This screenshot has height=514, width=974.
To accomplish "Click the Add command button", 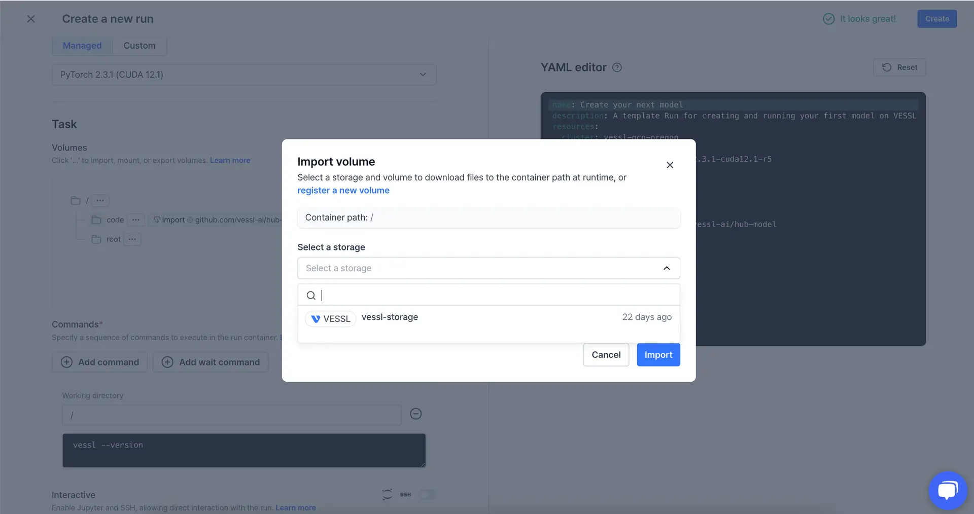I will [x=99, y=362].
